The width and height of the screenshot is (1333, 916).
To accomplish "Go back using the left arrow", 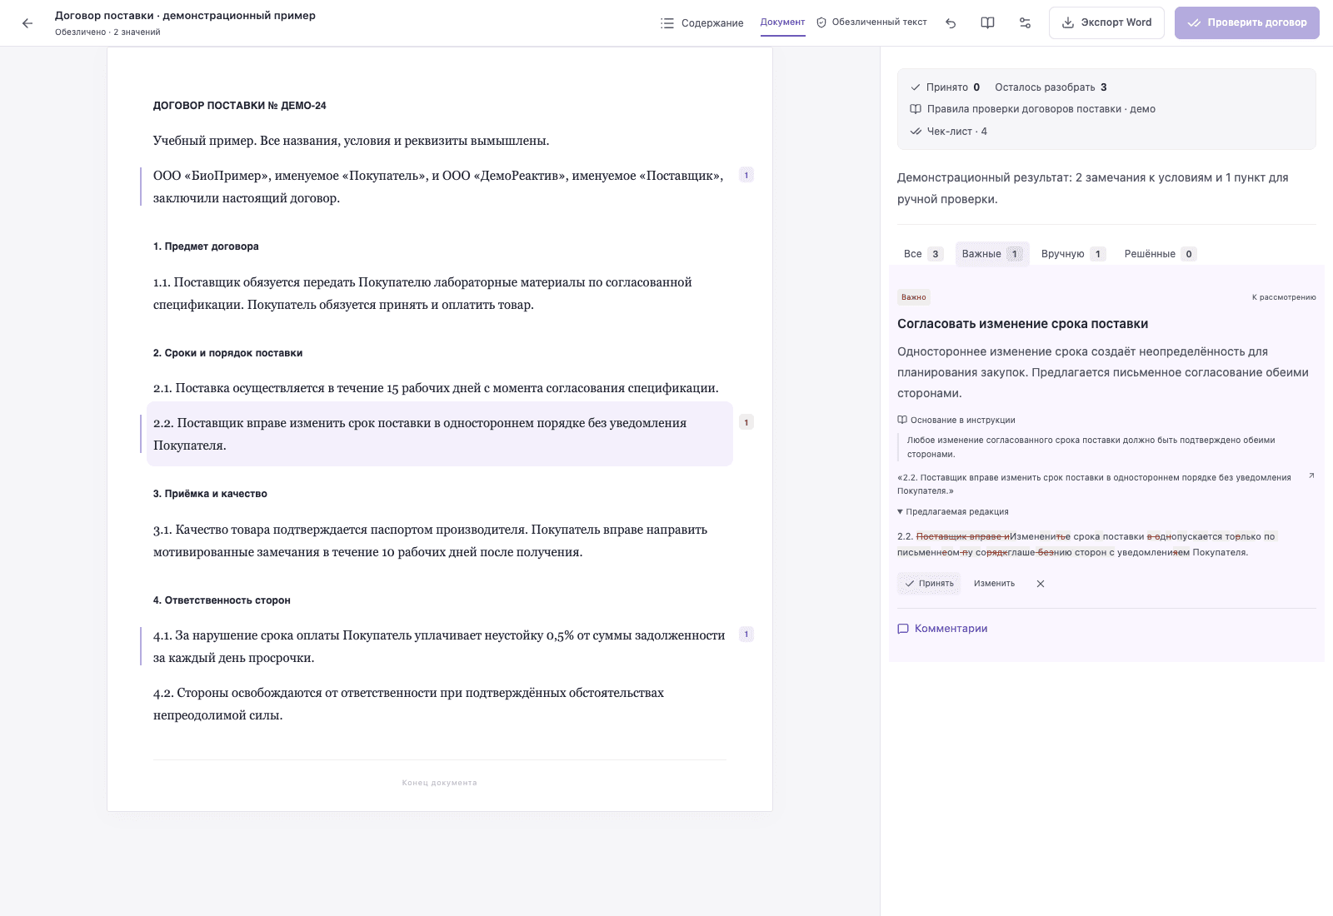I will pos(27,23).
